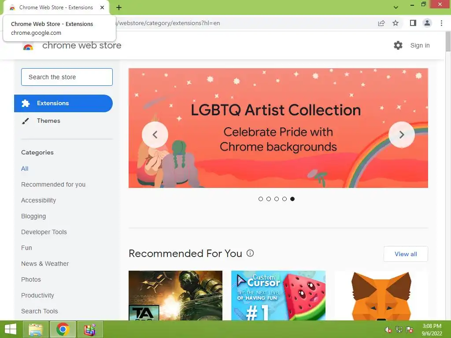The image size is (451, 338).
Task: Click View all for recommendations
Action: (x=406, y=254)
